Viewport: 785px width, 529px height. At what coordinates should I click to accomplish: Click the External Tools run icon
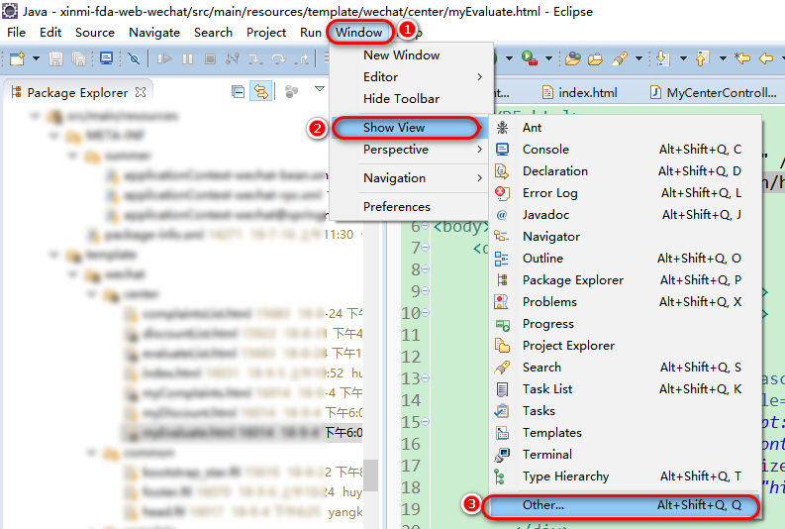(530, 58)
